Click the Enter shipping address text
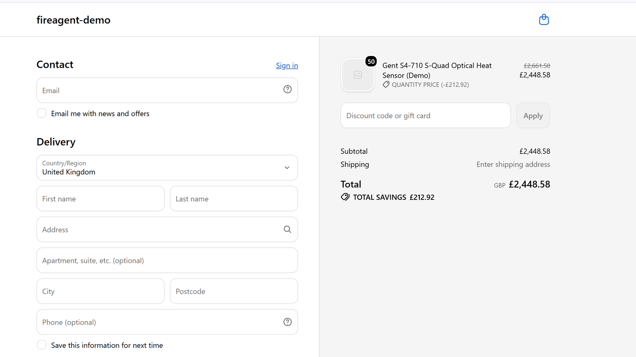636x357 pixels. (x=513, y=164)
